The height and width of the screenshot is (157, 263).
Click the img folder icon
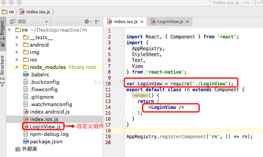[26, 52]
